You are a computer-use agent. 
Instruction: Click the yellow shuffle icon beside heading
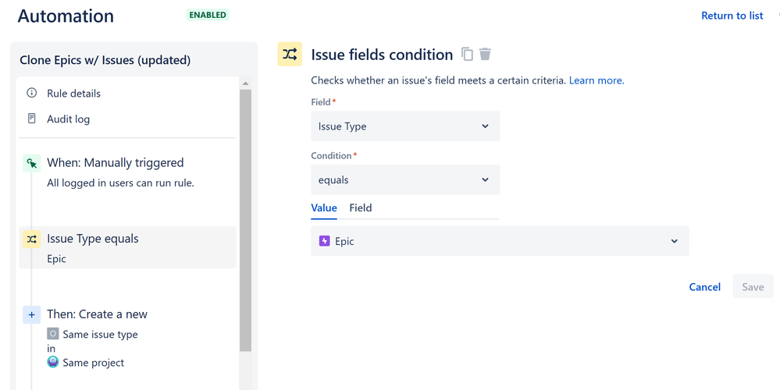290,54
